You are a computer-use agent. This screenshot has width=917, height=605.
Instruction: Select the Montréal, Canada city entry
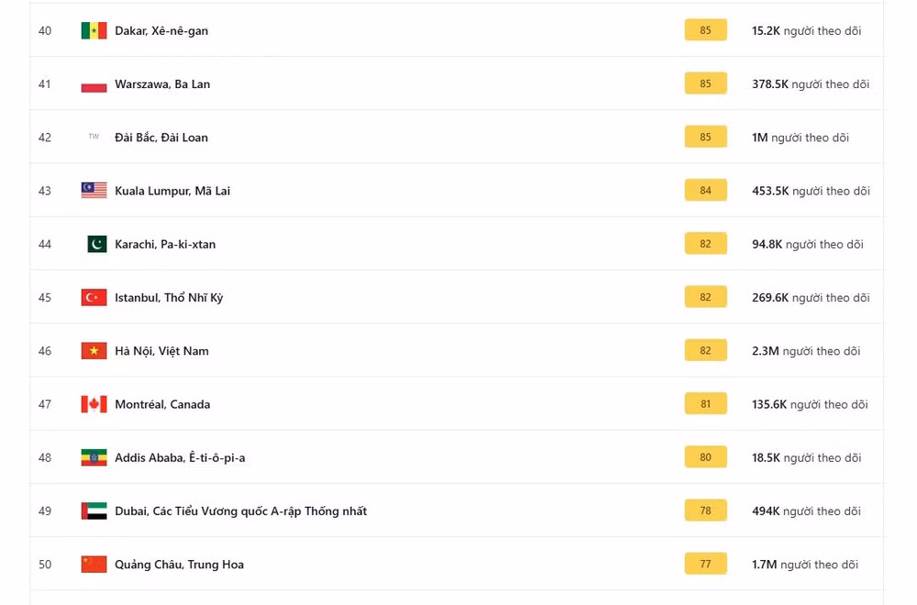pos(162,404)
